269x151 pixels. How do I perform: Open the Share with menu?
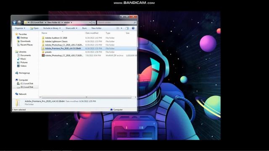pos(71,28)
